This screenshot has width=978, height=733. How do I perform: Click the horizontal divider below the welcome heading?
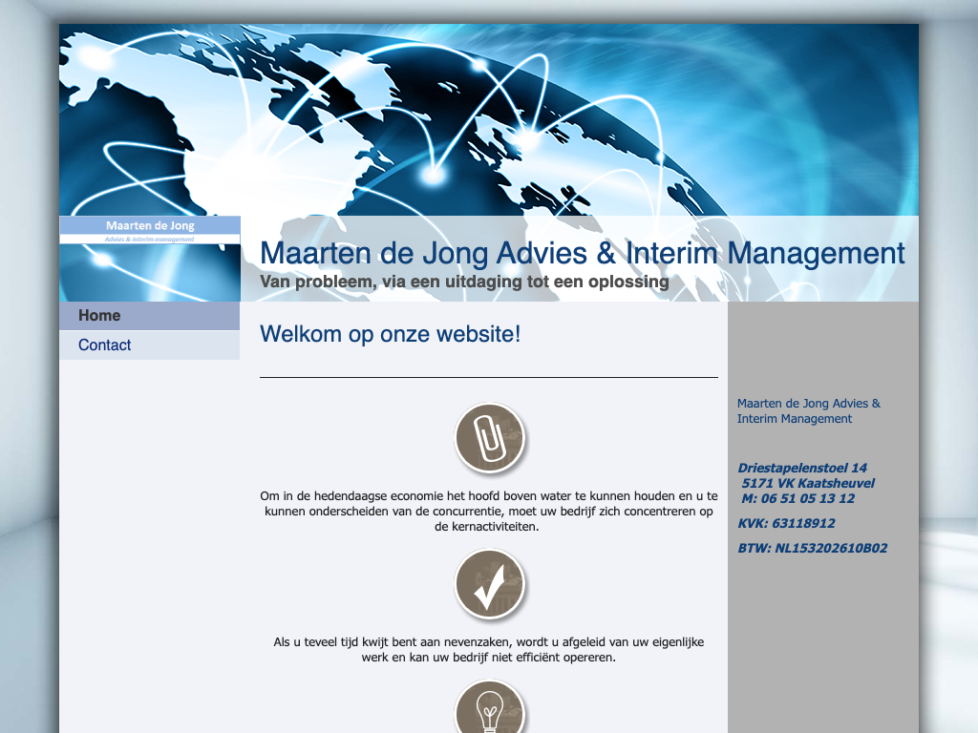pyautogui.click(x=489, y=378)
